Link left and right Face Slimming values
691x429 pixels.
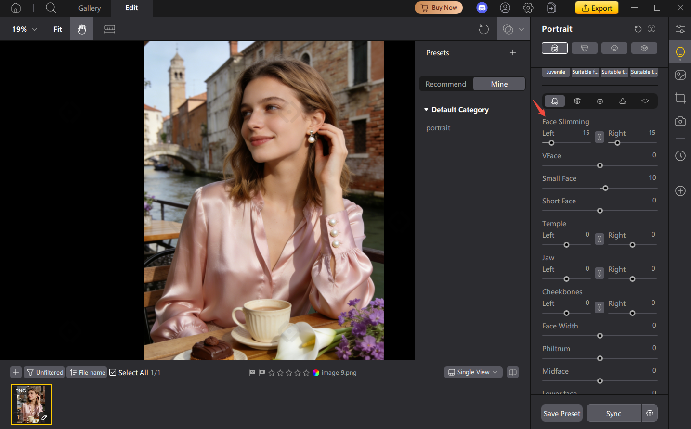pyautogui.click(x=599, y=137)
